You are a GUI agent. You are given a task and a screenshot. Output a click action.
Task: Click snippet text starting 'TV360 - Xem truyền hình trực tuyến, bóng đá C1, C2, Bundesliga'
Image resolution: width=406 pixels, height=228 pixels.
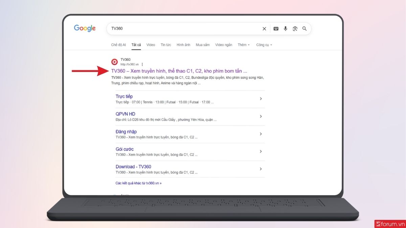click(187, 80)
